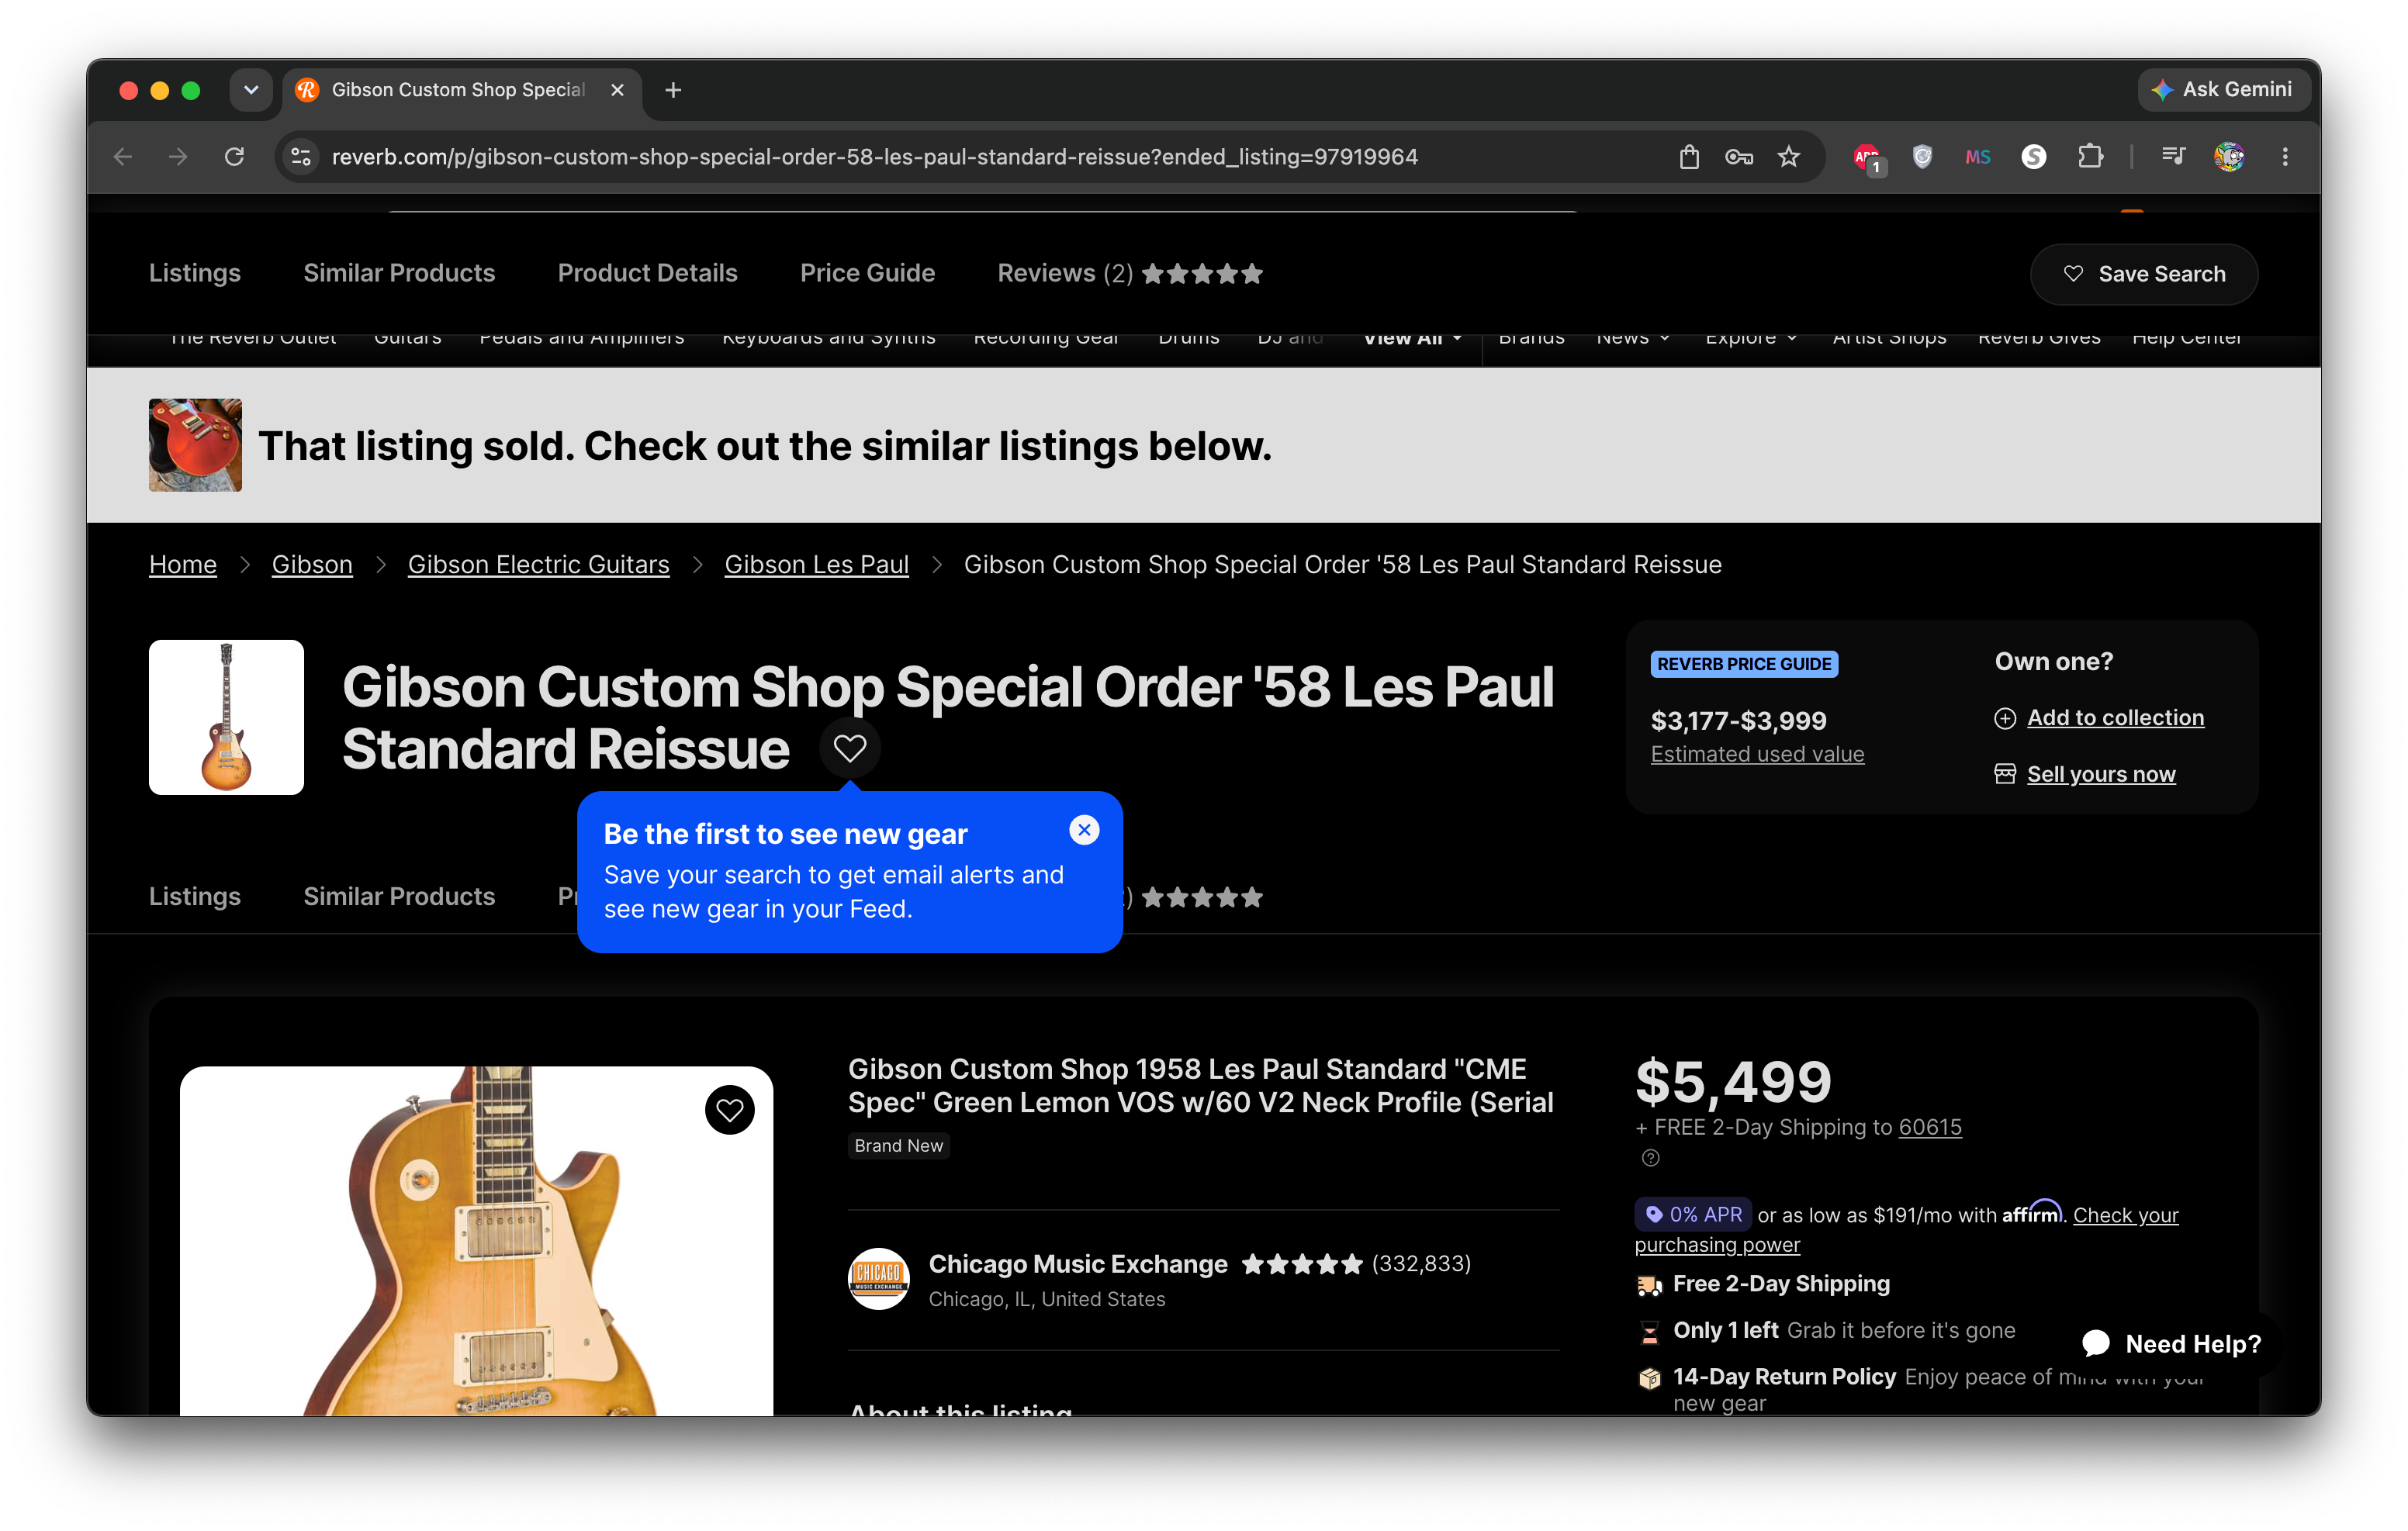The height and width of the screenshot is (1531, 2408).
Task: Click the browser back arrow
Action: (123, 157)
